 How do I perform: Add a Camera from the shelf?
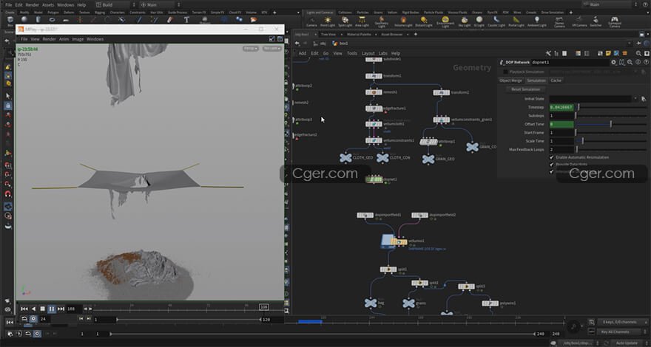coord(311,21)
